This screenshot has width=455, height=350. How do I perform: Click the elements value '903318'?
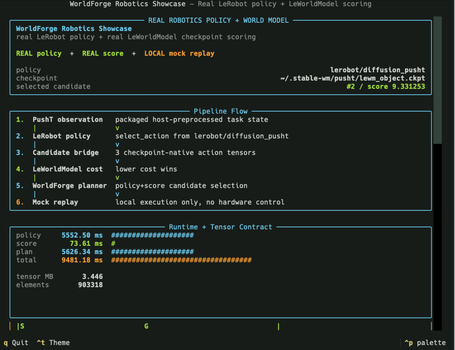click(x=90, y=285)
